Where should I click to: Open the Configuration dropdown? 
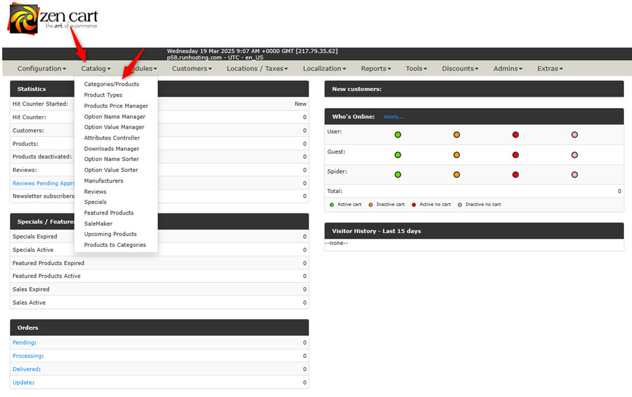tap(41, 68)
